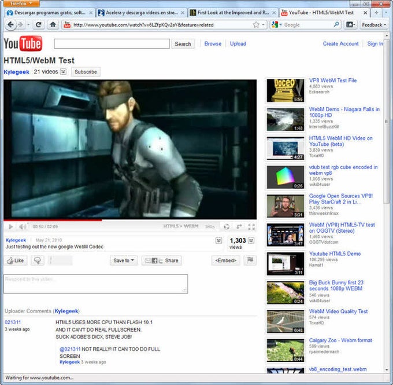Screen dimensions: 393x385
Task: Close the YouTube HTML5/WebM Test tab
Action: pos(365,13)
